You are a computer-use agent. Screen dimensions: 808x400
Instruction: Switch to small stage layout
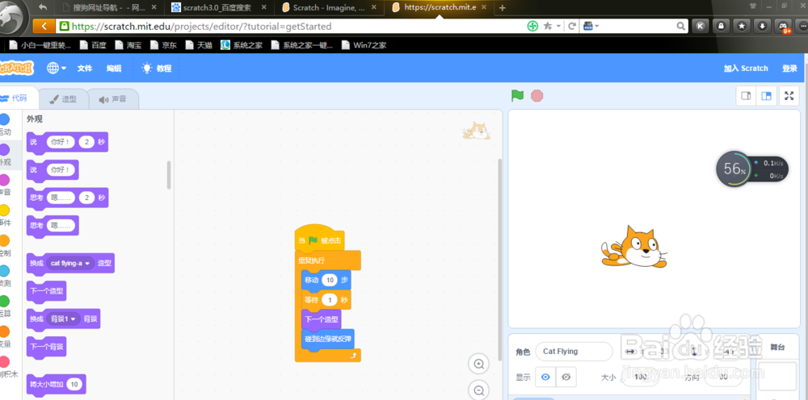point(745,96)
